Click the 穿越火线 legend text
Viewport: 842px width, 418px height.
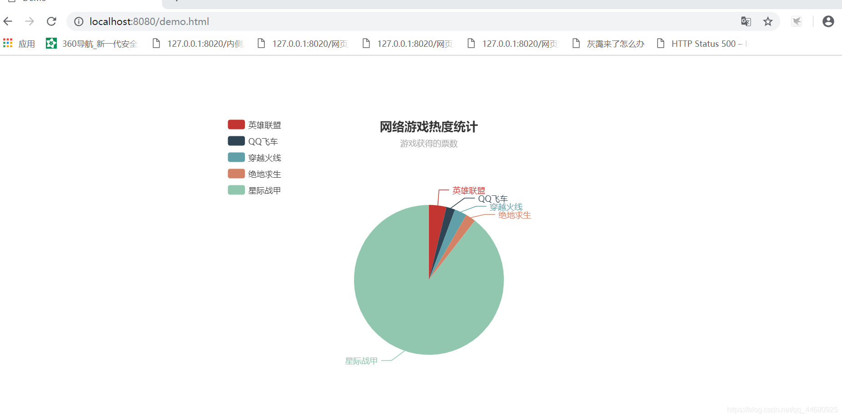[264, 158]
